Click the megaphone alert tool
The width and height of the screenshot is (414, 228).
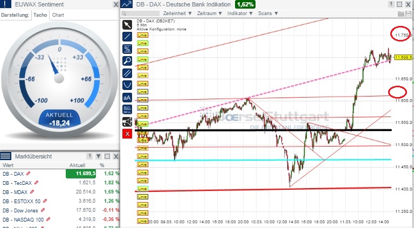pyautogui.click(x=127, y=122)
